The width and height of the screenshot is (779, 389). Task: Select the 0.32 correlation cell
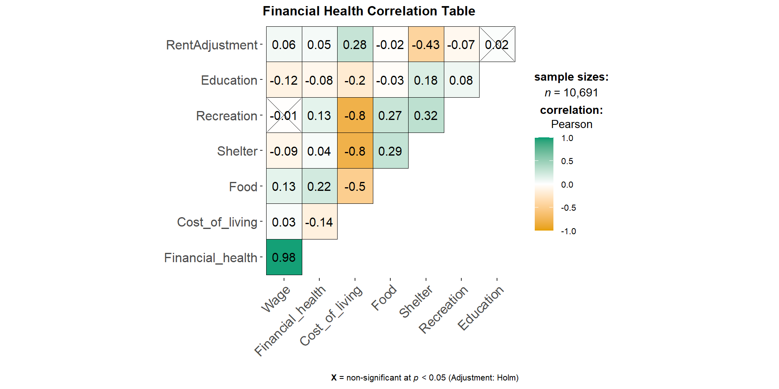click(x=426, y=115)
